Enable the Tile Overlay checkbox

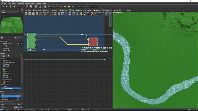click(1, 48)
